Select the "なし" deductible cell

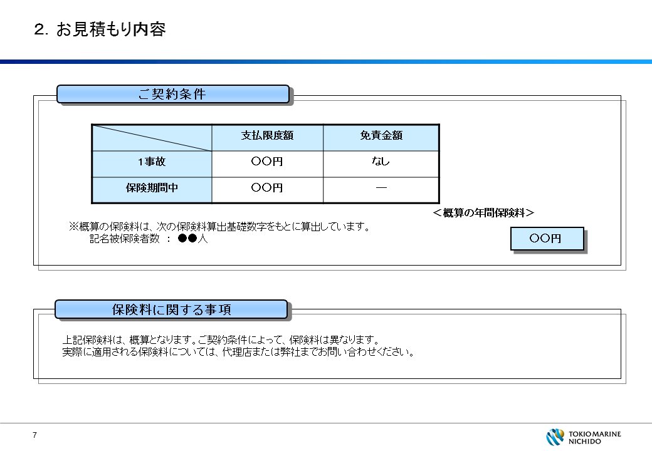point(381,164)
